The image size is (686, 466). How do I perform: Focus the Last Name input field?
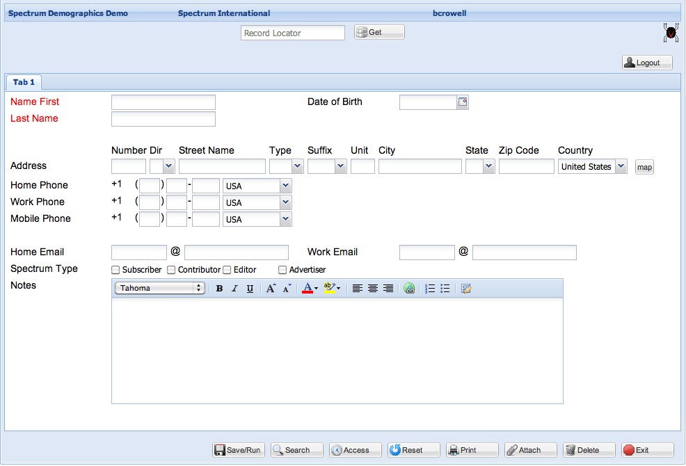click(x=163, y=119)
